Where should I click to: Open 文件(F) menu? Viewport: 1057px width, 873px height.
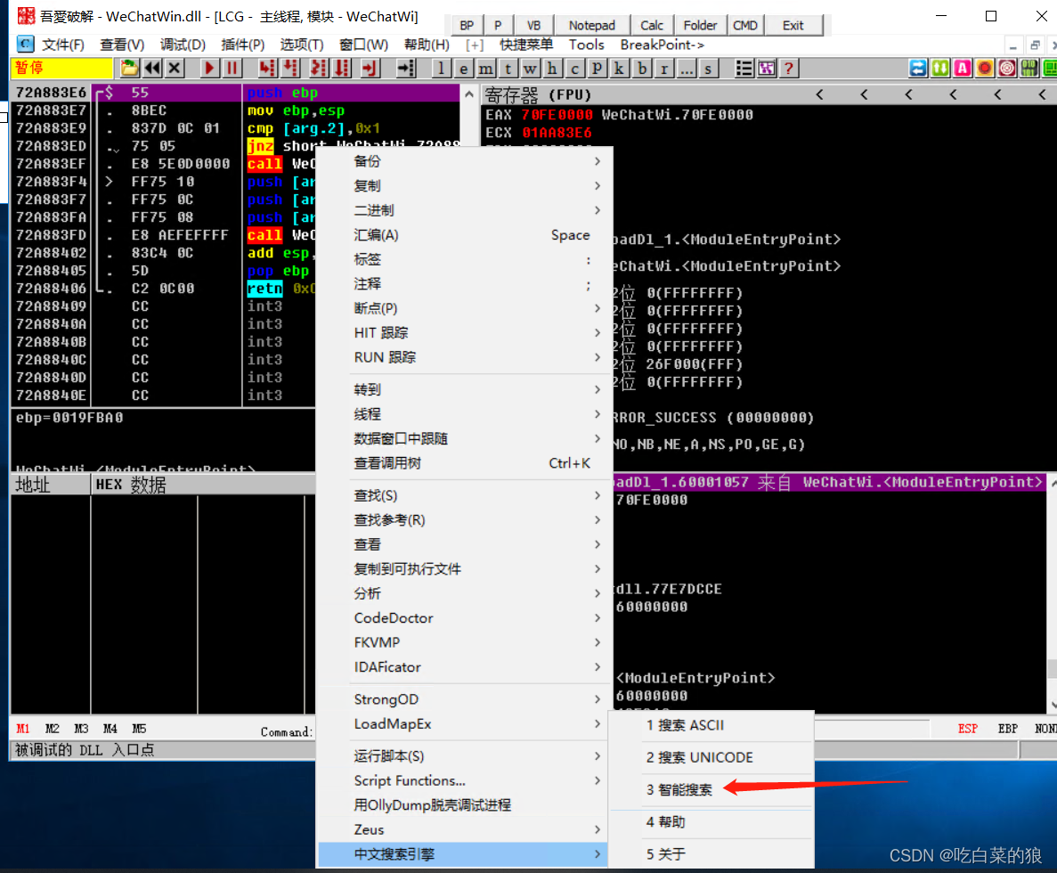click(62, 45)
